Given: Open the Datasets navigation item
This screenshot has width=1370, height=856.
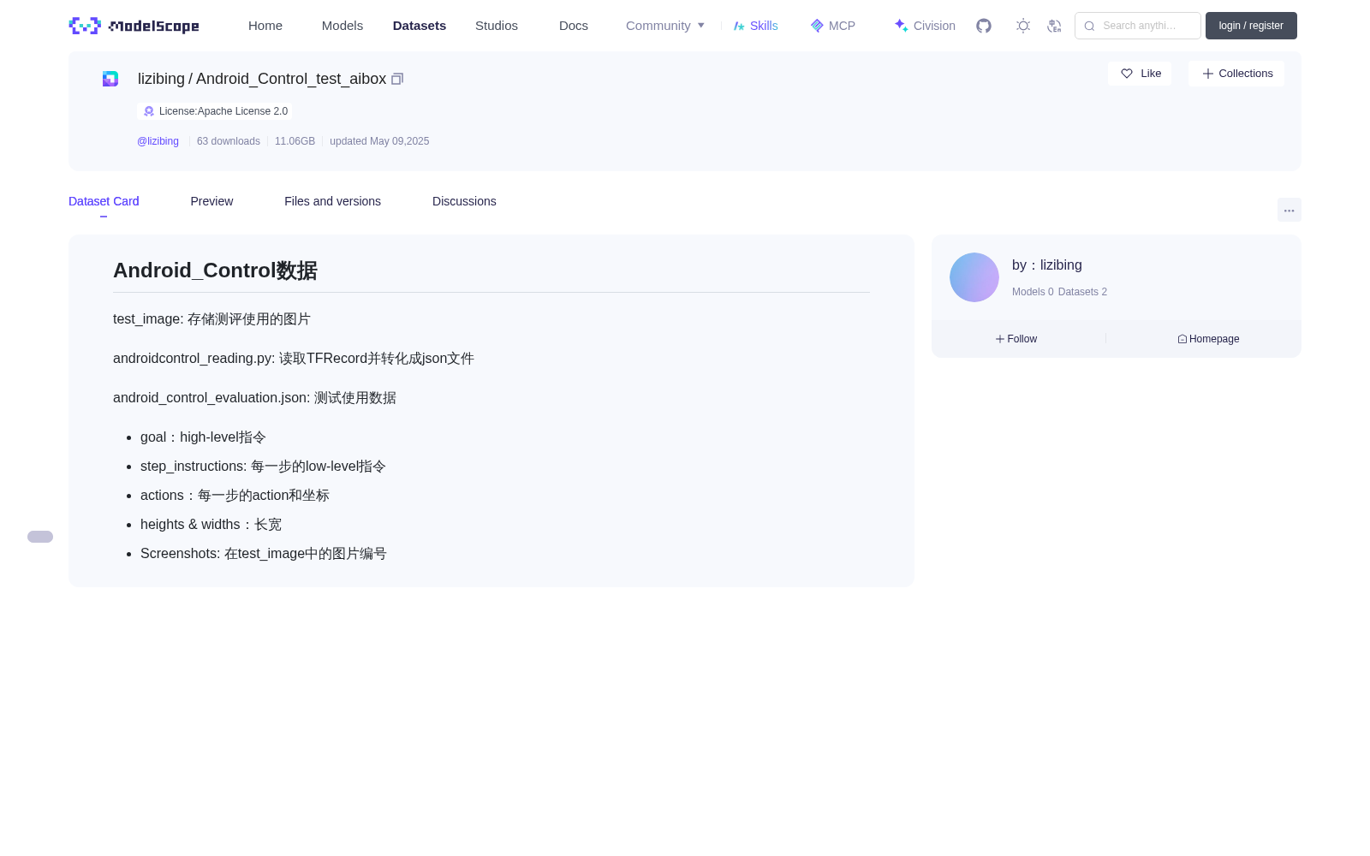Looking at the screenshot, I should pos(420,26).
